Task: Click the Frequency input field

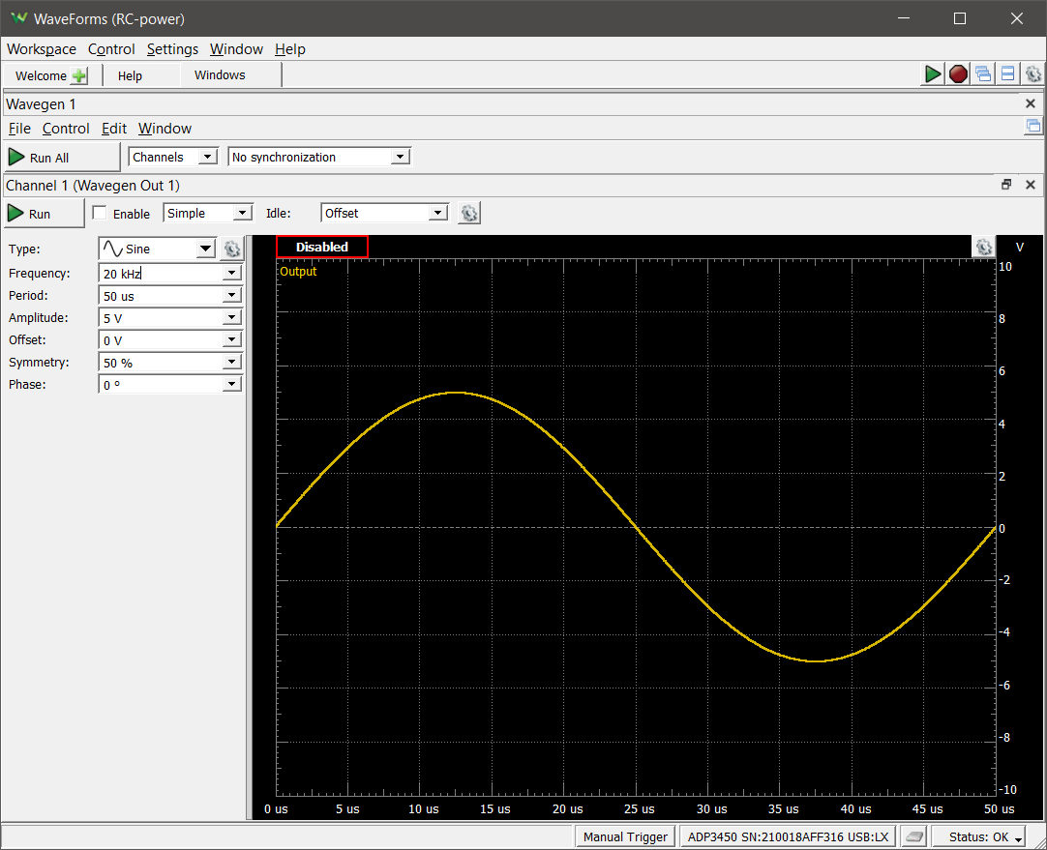Action: tap(161, 273)
